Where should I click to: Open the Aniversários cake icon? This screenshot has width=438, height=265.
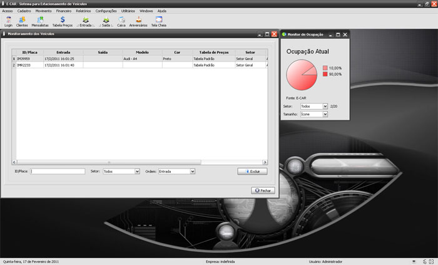click(138, 21)
